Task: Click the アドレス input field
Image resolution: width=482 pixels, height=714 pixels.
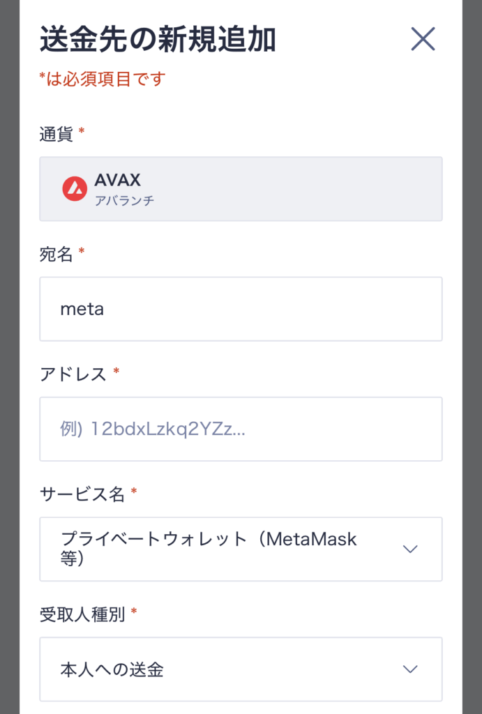Action: pos(241,429)
